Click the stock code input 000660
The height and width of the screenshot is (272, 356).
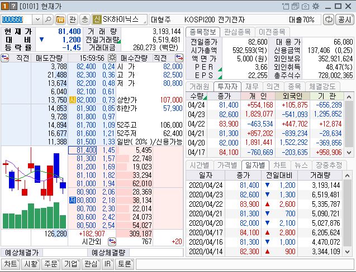(17, 20)
